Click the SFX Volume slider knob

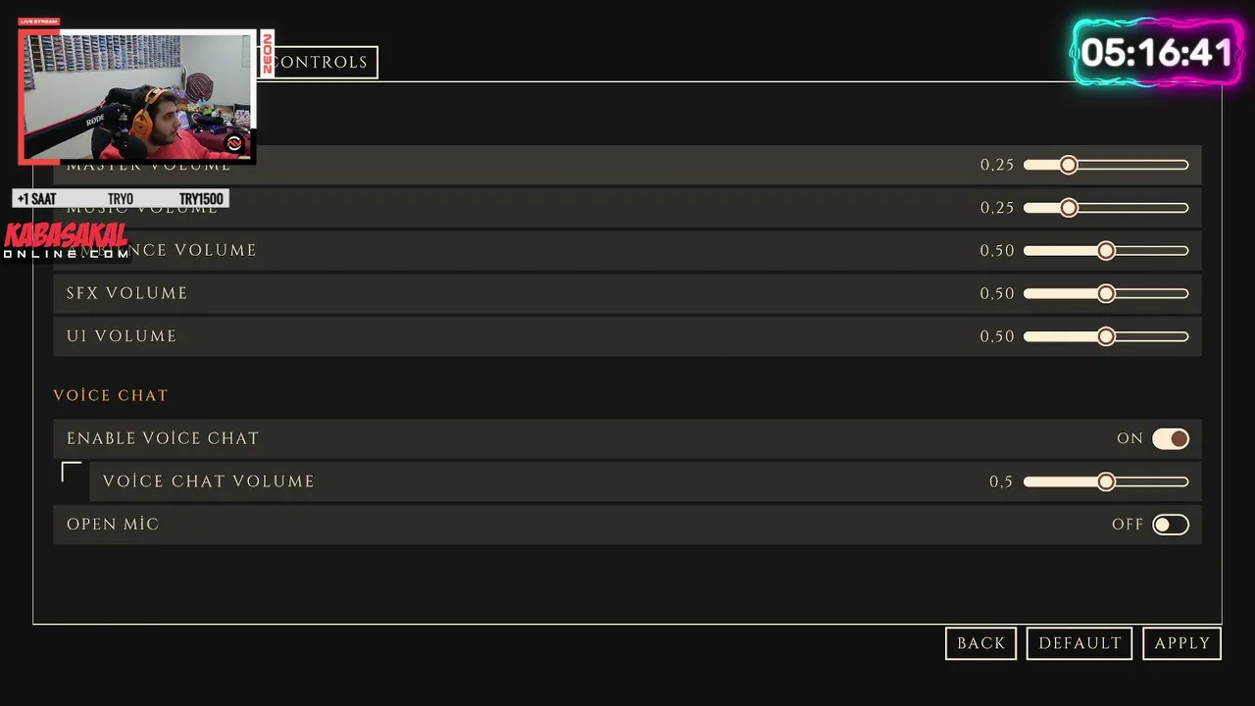[x=1106, y=293]
